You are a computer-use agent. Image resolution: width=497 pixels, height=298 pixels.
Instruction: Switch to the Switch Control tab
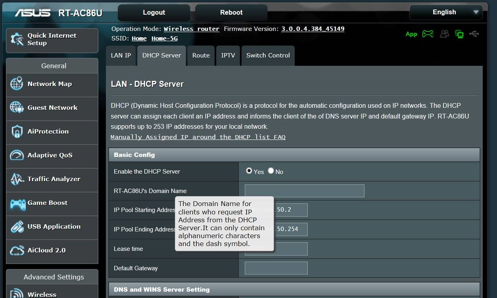tap(268, 55)
